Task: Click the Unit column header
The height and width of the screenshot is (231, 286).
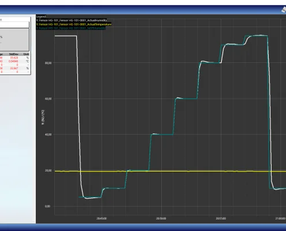Action: (26, 54)
